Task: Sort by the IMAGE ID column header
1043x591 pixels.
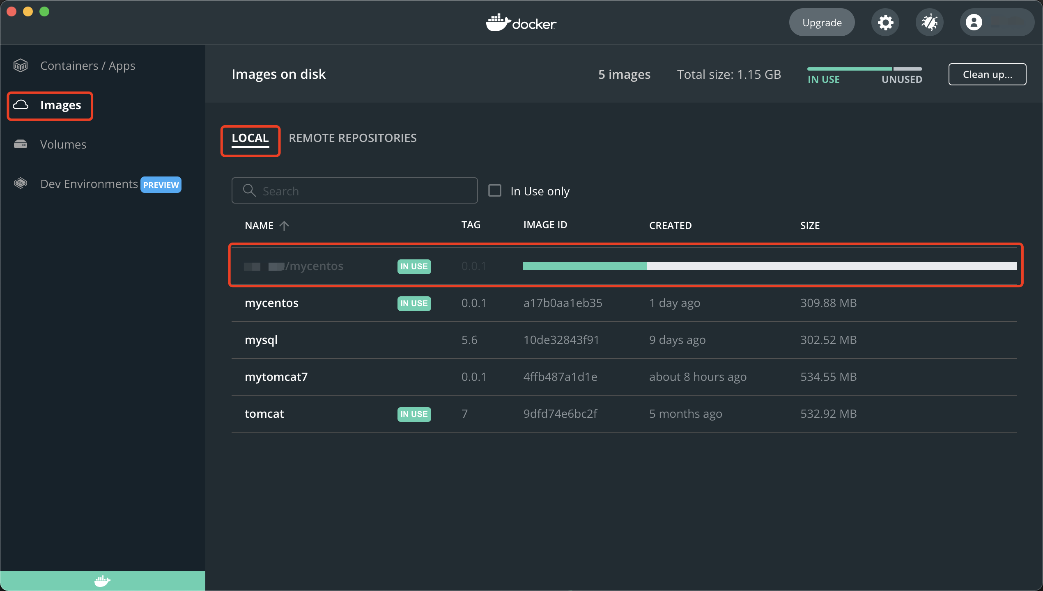Action: 545,225
